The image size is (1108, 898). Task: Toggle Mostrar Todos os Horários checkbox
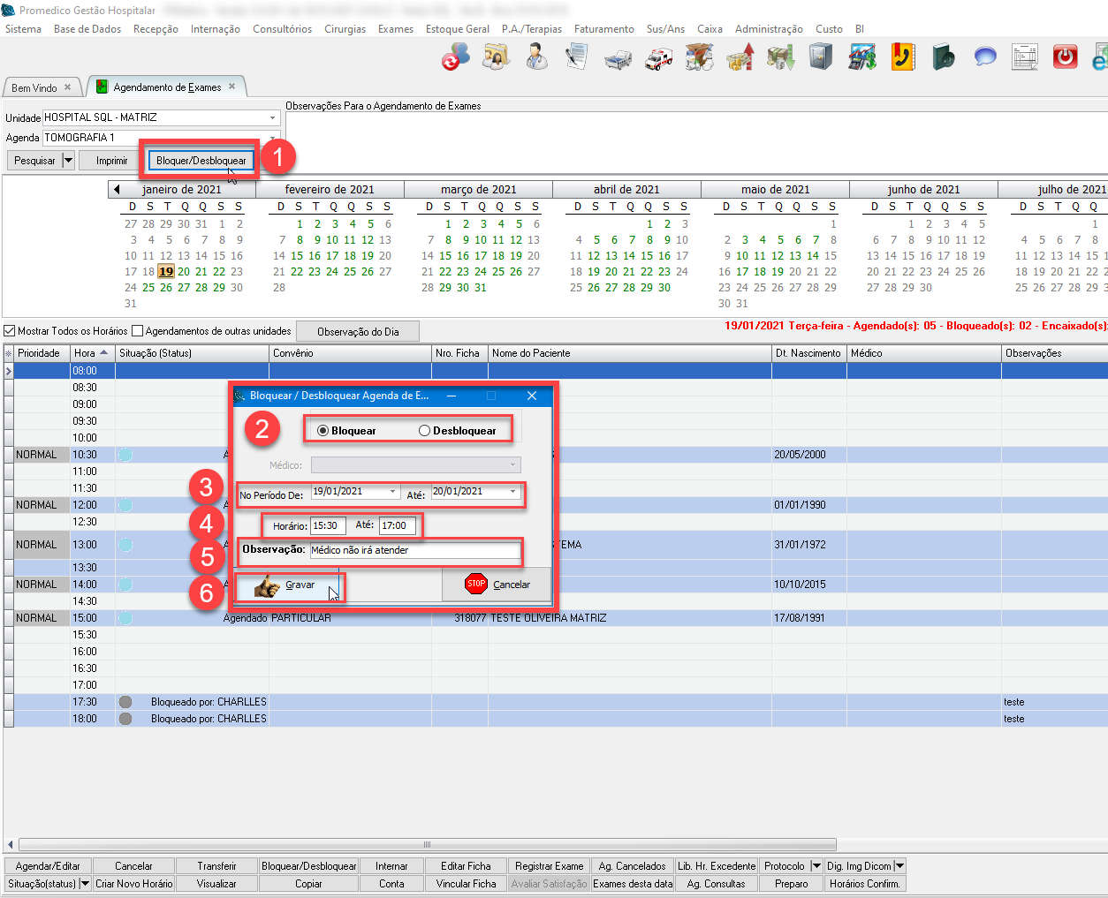(x=10, y=331)
